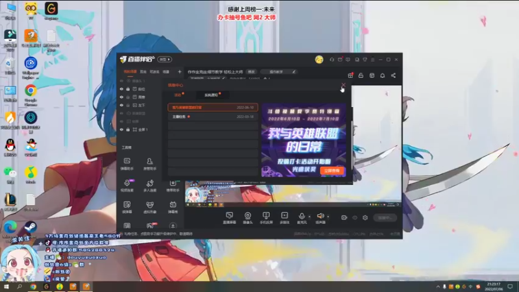
Task: Click the skin shirt icon in title bar
Action: 365,60
